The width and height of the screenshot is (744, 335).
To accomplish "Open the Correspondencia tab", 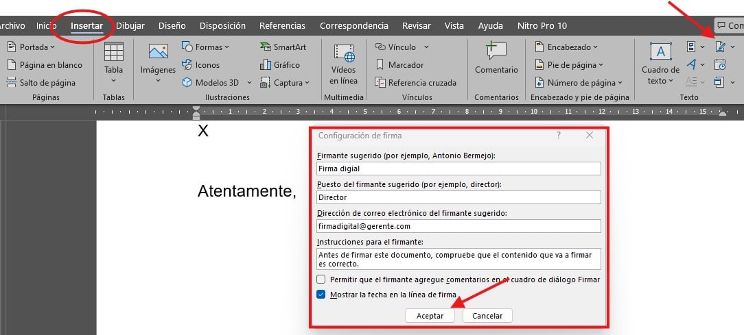I will [354, 25].
